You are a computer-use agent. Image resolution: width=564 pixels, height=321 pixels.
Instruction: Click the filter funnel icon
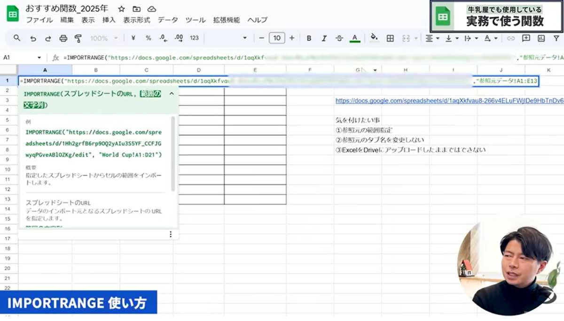[x=556, y=38]
